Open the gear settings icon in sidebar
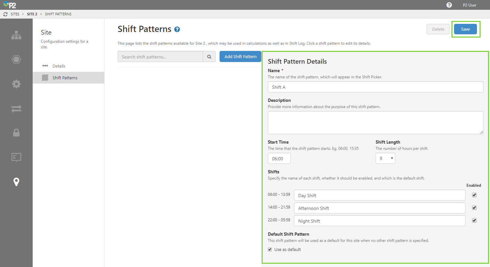The width and height of the screenshot is (490, 267). (x=16, y=84)
